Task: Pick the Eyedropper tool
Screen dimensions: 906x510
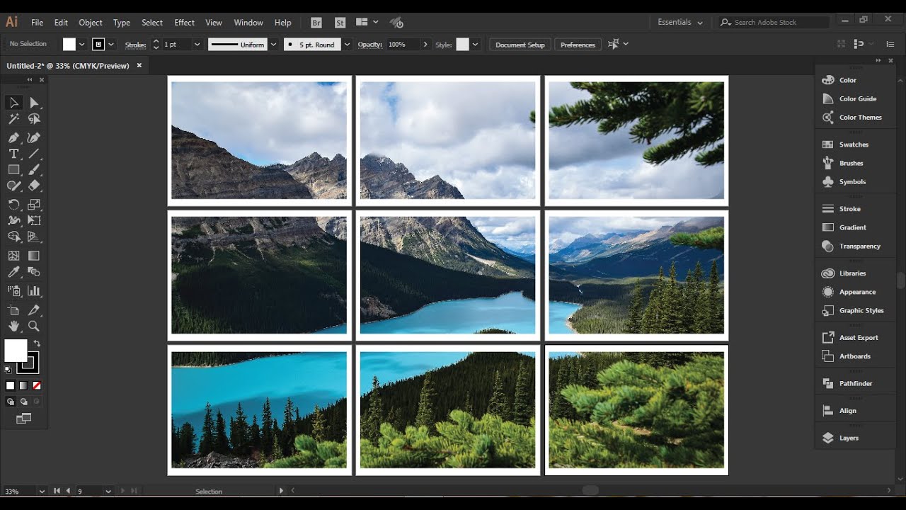Action: tap(13, 272)
